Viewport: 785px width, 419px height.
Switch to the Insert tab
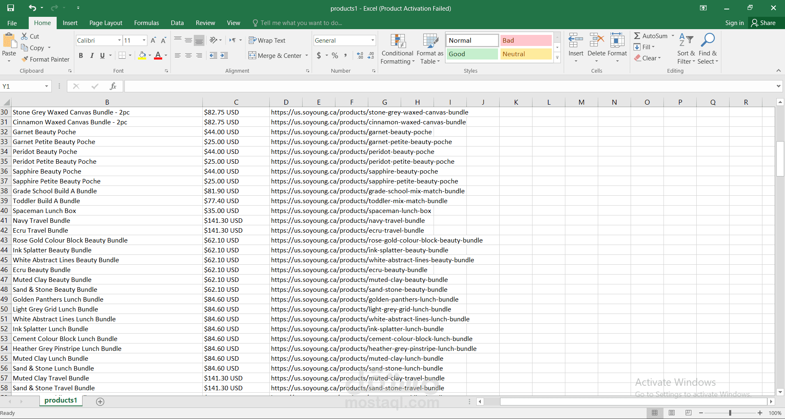pyautogui.click(x=70, y=23)
